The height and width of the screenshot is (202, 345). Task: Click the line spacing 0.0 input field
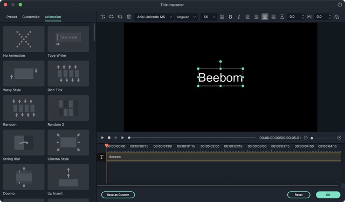pyautogui.click(x=294, y=17)
